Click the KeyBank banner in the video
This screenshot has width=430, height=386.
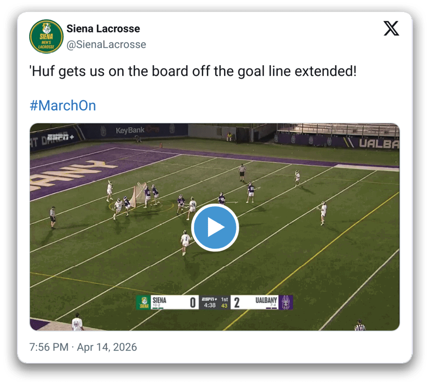[130, 130]
